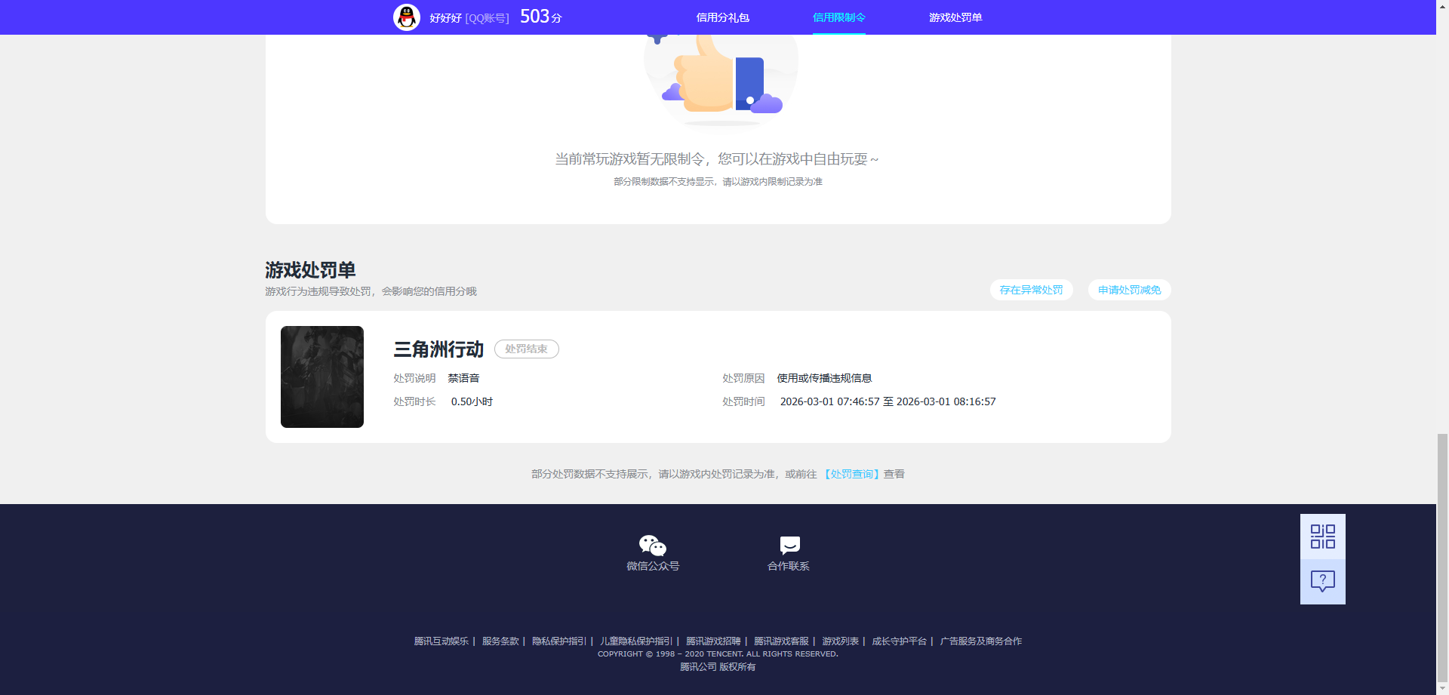
Task: Go to 游戏处罚单 tab in header
Action: click(x=955, y=17)
